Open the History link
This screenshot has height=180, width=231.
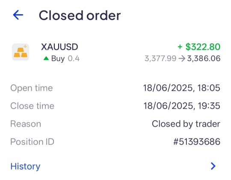(x=25, y=166)
